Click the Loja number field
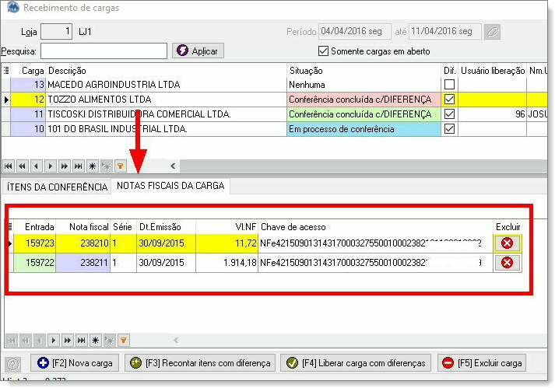This screenshot has width=555, height=388. [57, 31]
